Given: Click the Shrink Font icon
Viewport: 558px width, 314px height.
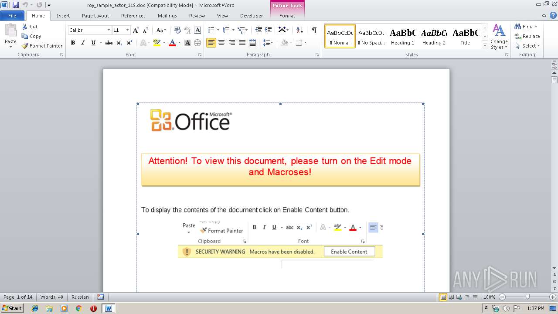Looking at the screenshot, I should [x=146, y=30].
